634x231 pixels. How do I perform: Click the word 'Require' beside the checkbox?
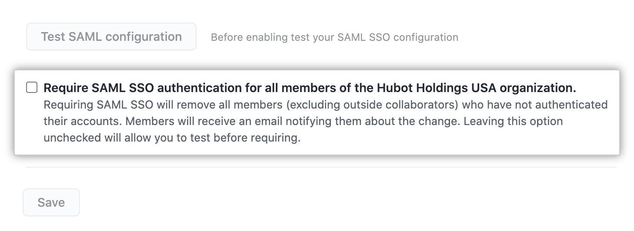pyautogui.click(x=66, y=88)
